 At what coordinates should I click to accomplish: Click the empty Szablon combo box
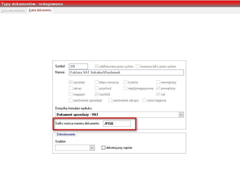(x=75, y=148)
